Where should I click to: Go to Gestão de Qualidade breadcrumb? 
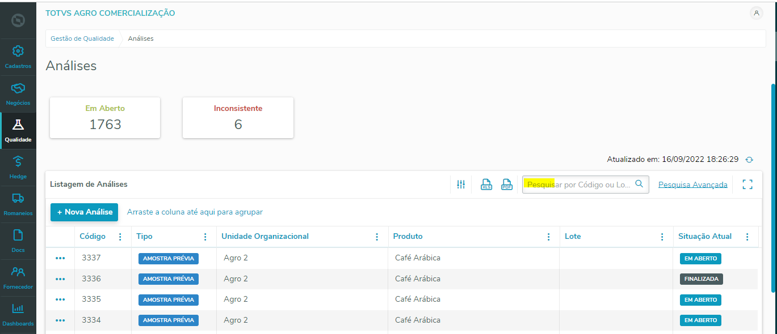82,38
